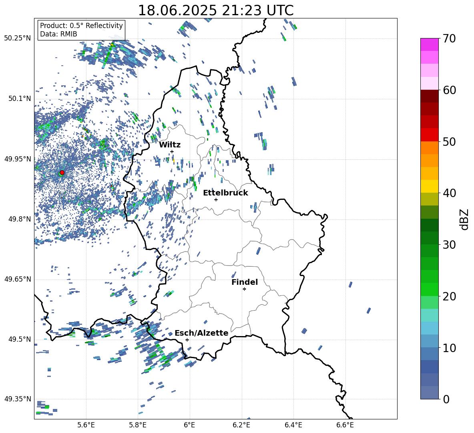Click the 49.35°N latitude label
474x433 pixels.
(18, 399)
